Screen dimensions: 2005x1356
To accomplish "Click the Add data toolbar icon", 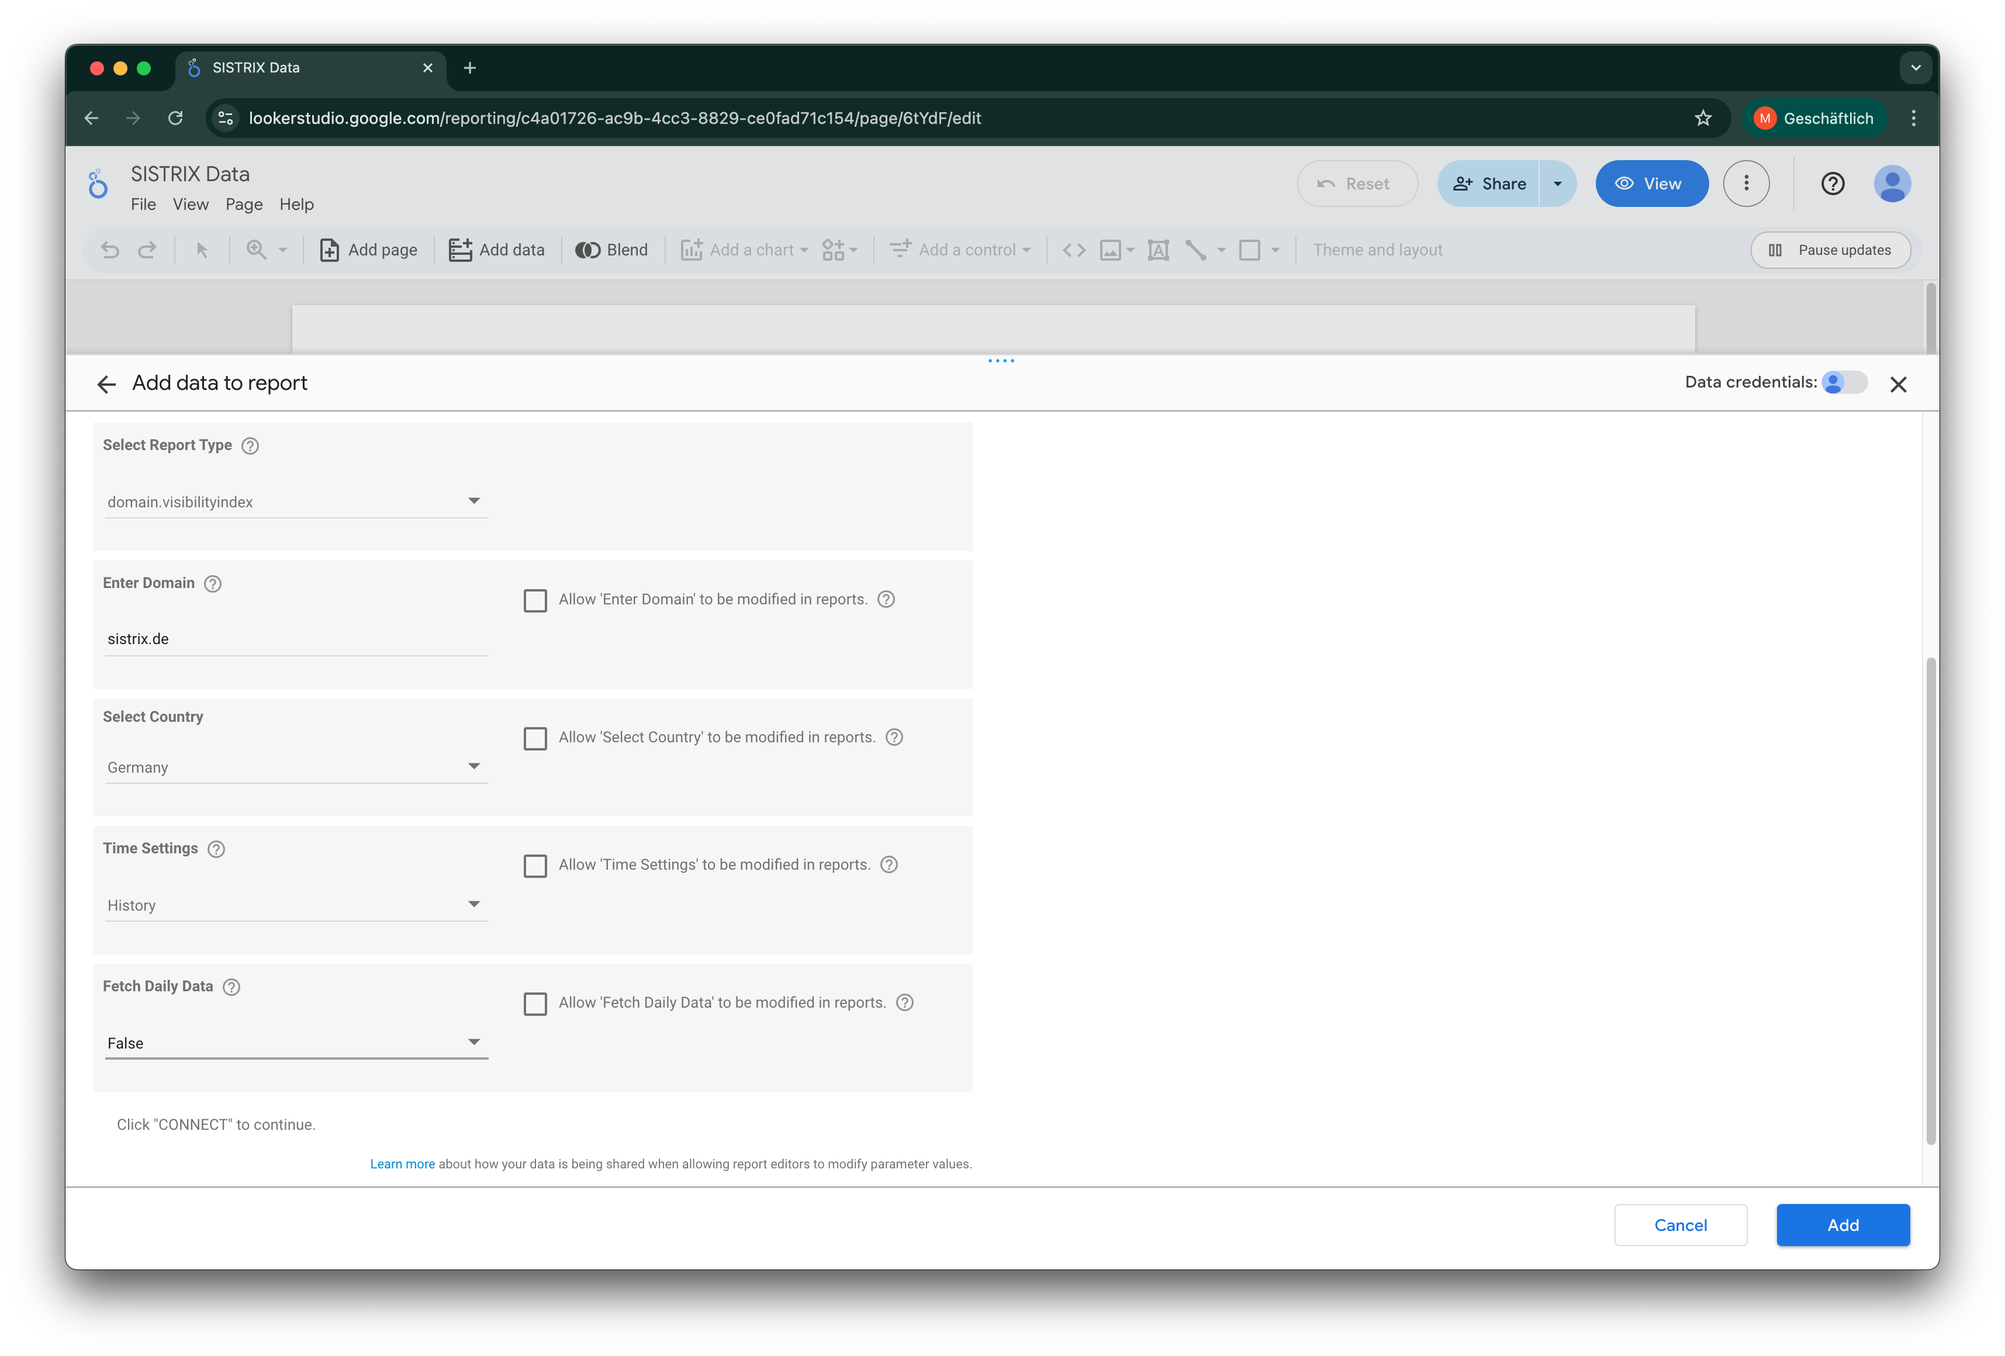I will [x=460, y=250].
